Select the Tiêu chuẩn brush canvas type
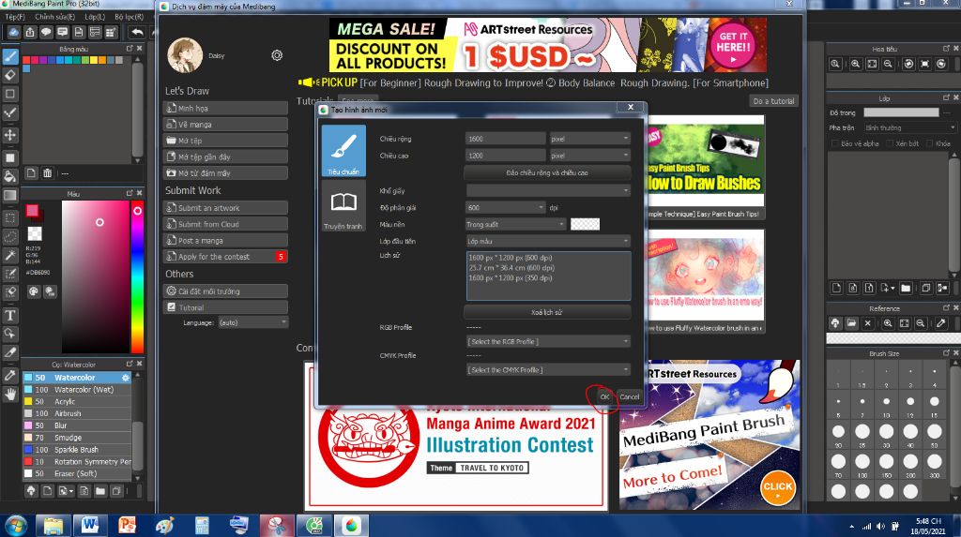 tap(343, 151)
